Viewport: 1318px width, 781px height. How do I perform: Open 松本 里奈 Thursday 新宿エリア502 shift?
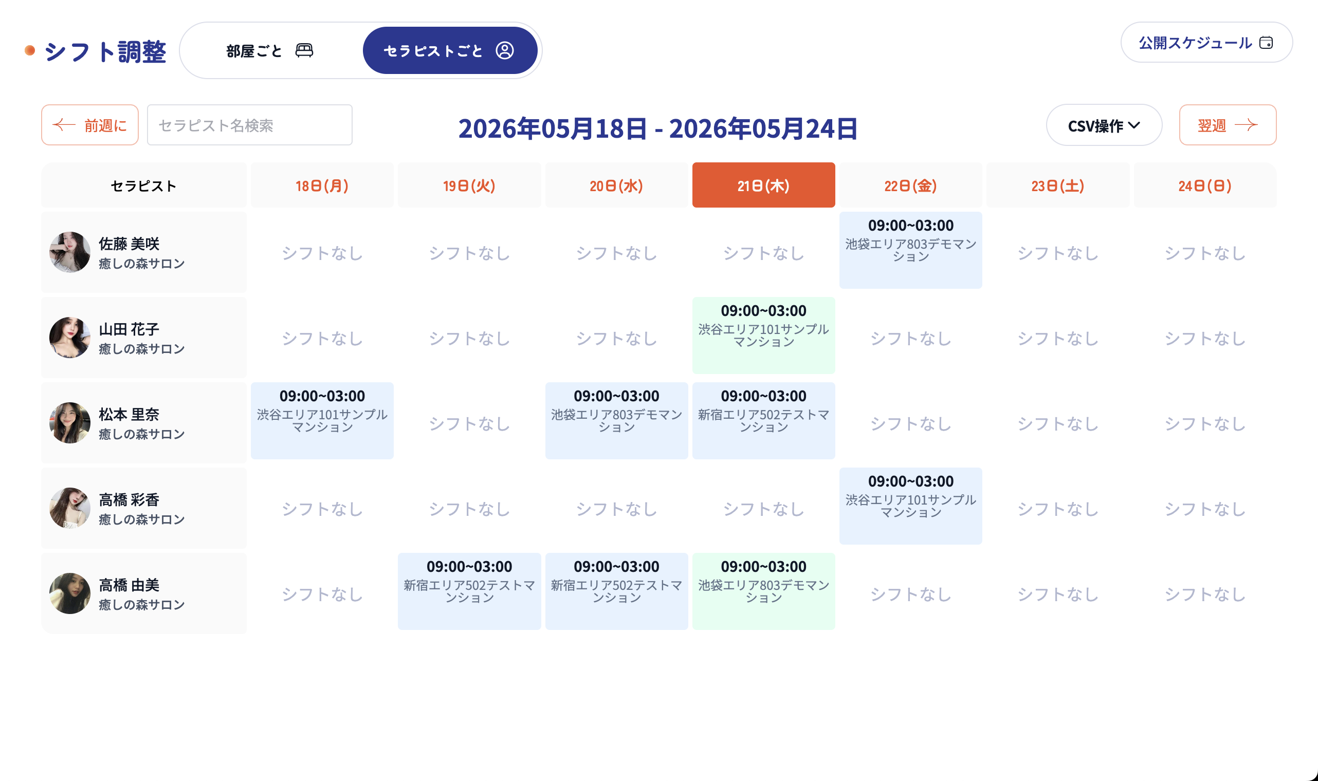763,420
